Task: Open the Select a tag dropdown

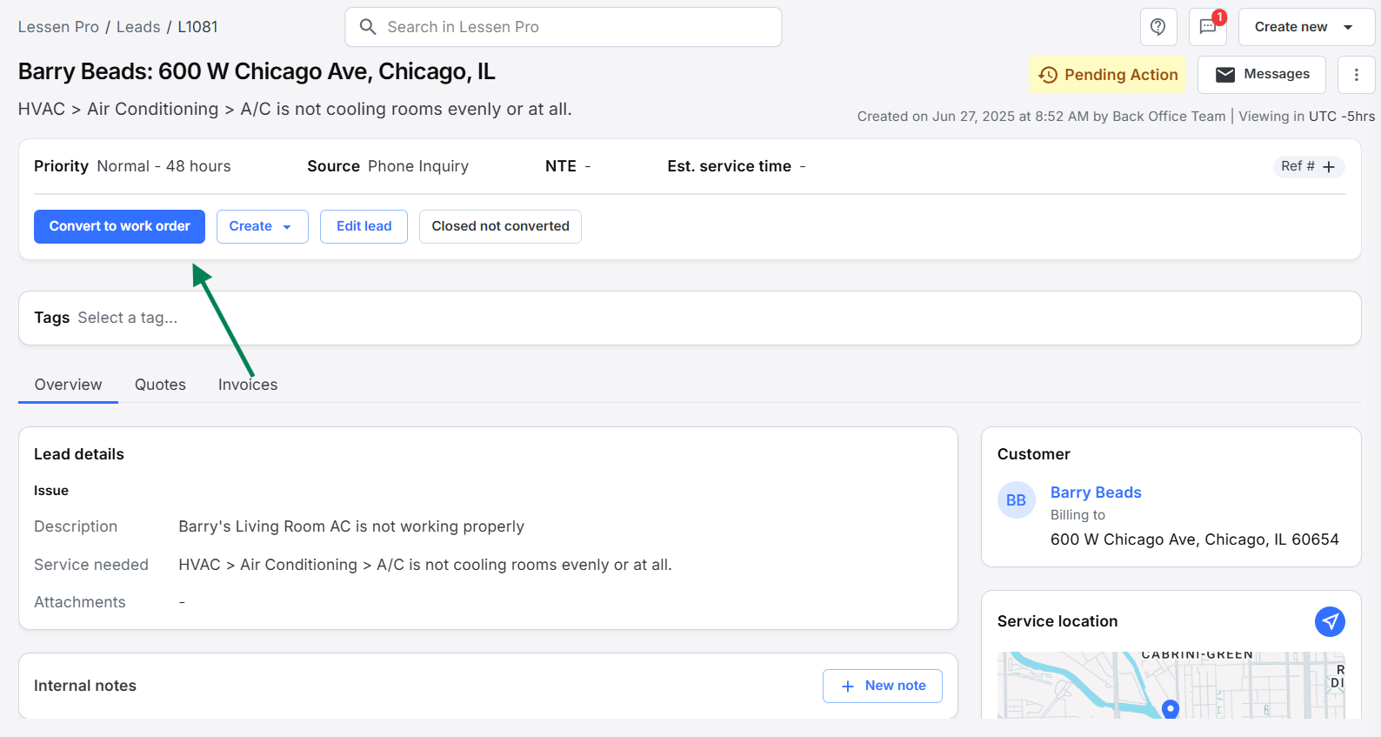Action: click(128, 318)
